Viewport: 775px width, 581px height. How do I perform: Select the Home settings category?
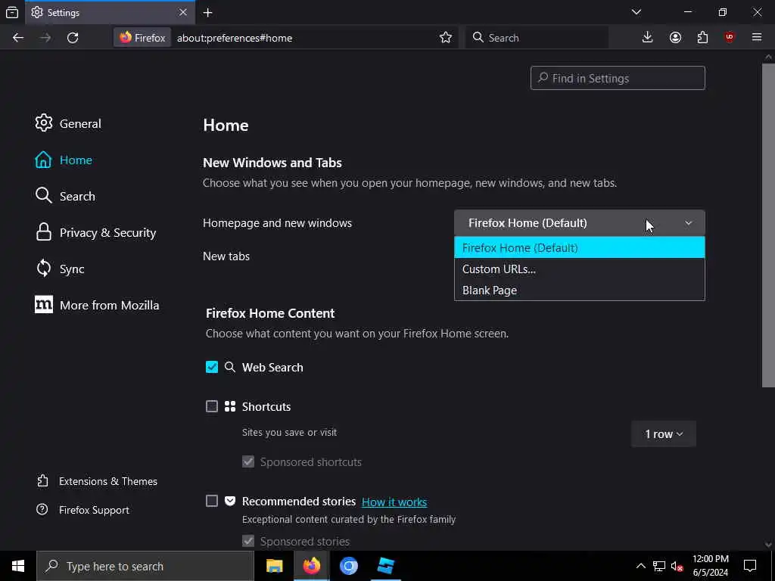(x=64, y=160)
